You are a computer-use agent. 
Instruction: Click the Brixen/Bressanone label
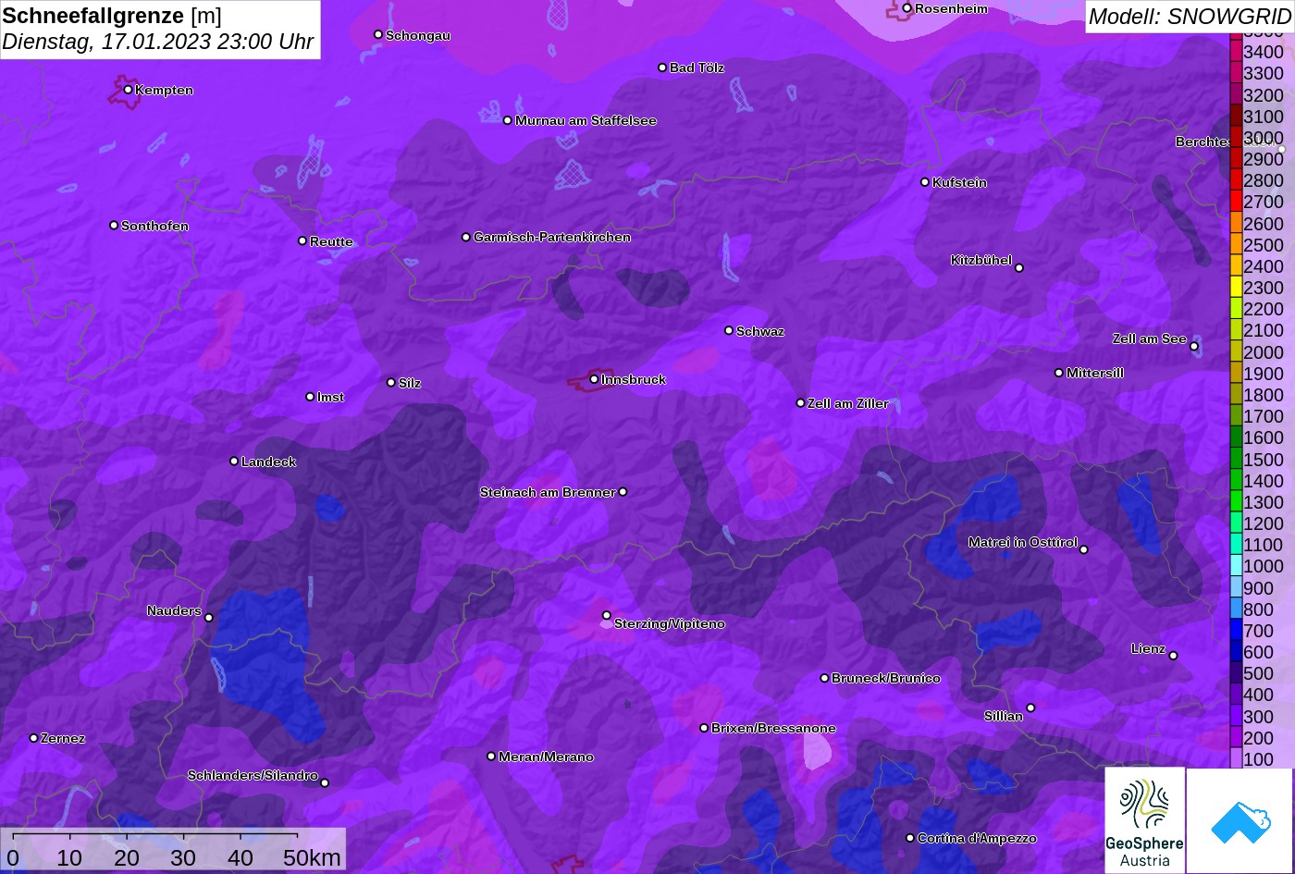[x=773, y=728]
